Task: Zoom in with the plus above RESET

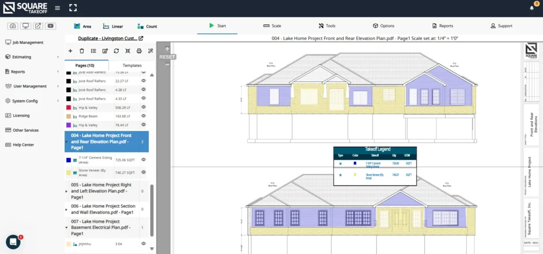Action: coord(167,49)
